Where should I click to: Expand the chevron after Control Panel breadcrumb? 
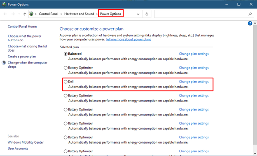(61, 14)
